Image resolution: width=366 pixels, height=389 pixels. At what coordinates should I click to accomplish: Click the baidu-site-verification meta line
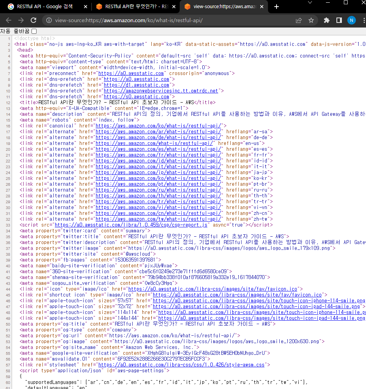click(x=98, y=266)
